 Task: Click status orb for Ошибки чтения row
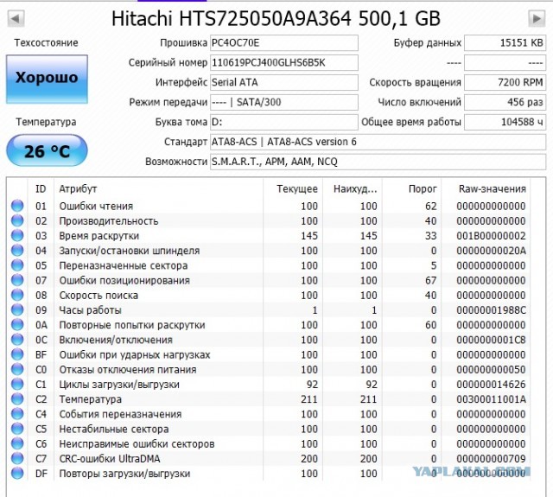click(x=17, y=206)
